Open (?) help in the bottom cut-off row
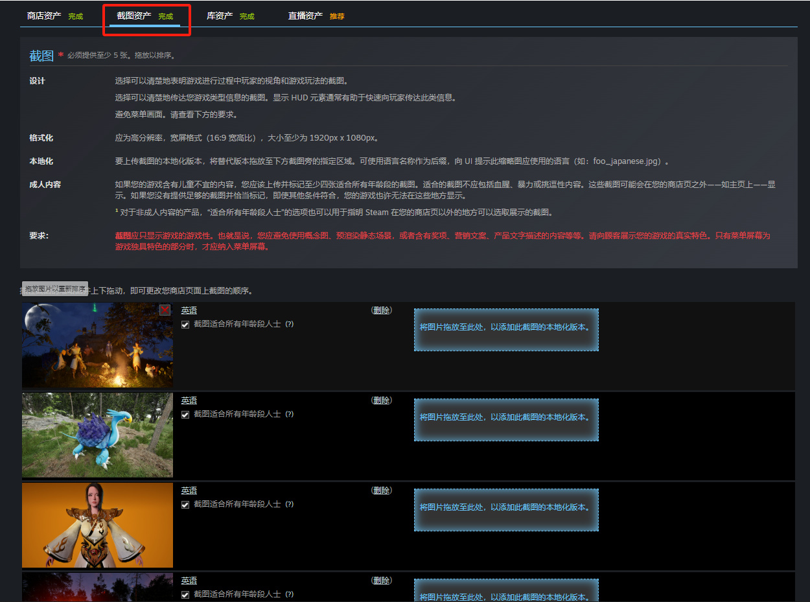 click(x=290, y=594)
